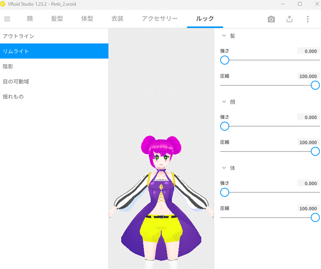The width and height of the screenshot is (321, 269).
Task: Click the 髪 section heading text
Action: click(x=233, y=36)
